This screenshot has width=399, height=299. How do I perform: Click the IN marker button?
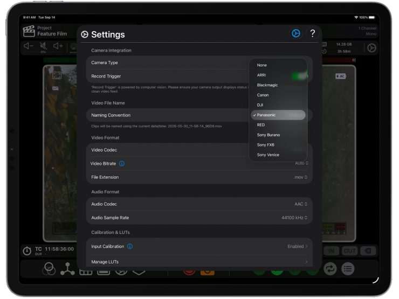tap(331, 251)
